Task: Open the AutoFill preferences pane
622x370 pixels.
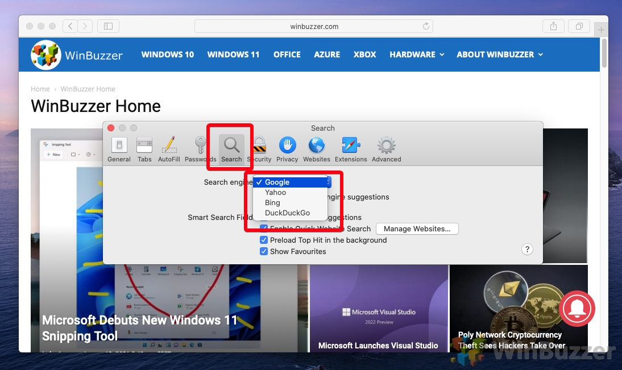Action: (x=169, y=149)
